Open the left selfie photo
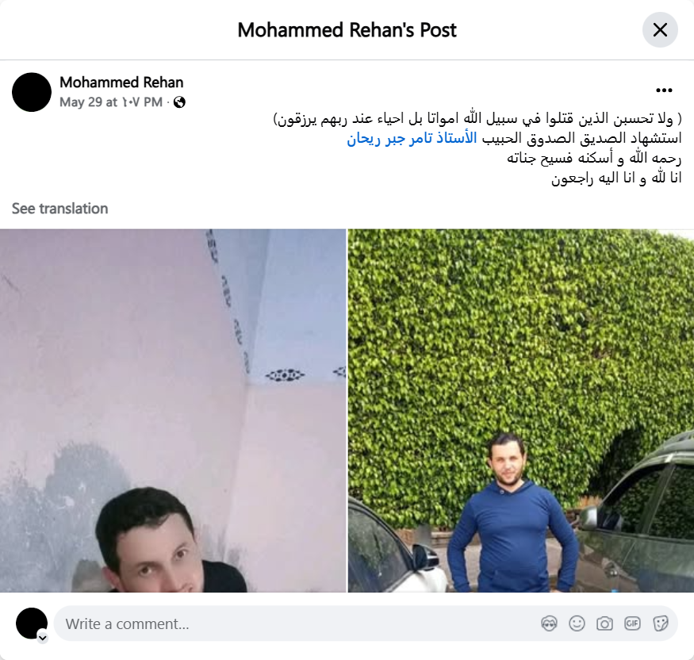This screenshot has width=694, height=660. tap(173, 410)
